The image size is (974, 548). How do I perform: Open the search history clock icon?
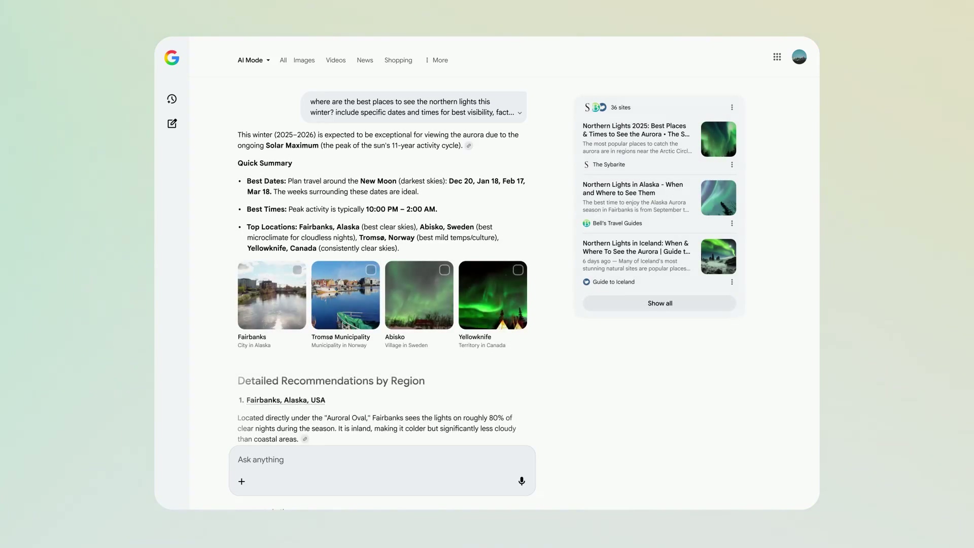pos(172,99)
